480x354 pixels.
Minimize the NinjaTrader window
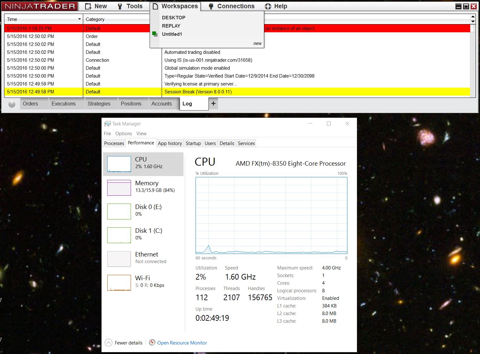point(458,6)
